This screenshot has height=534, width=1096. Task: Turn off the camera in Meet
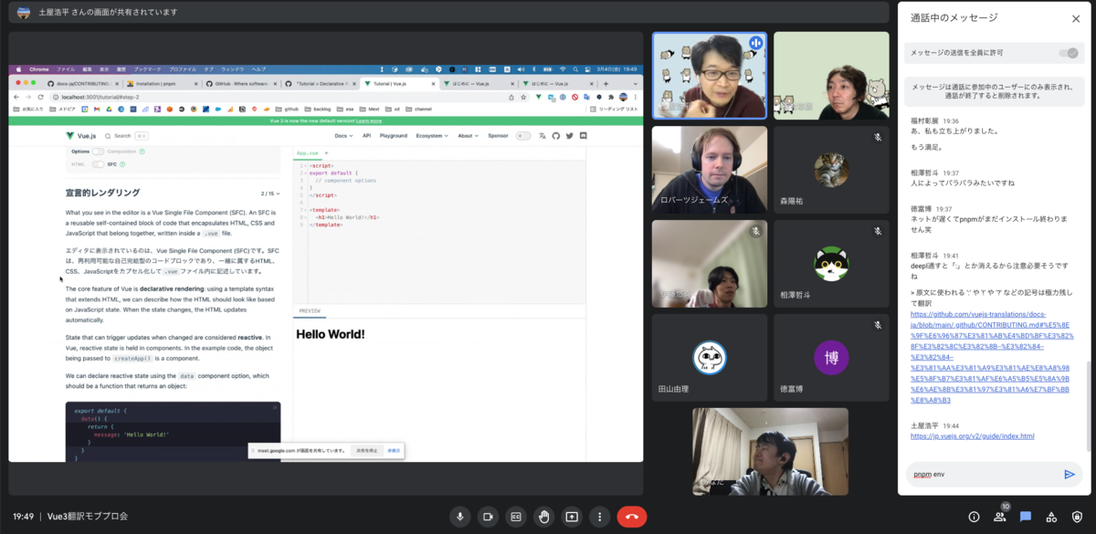488,517
